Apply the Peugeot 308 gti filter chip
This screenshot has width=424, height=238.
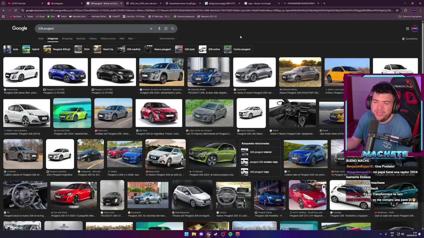click(x=58, y=49)
